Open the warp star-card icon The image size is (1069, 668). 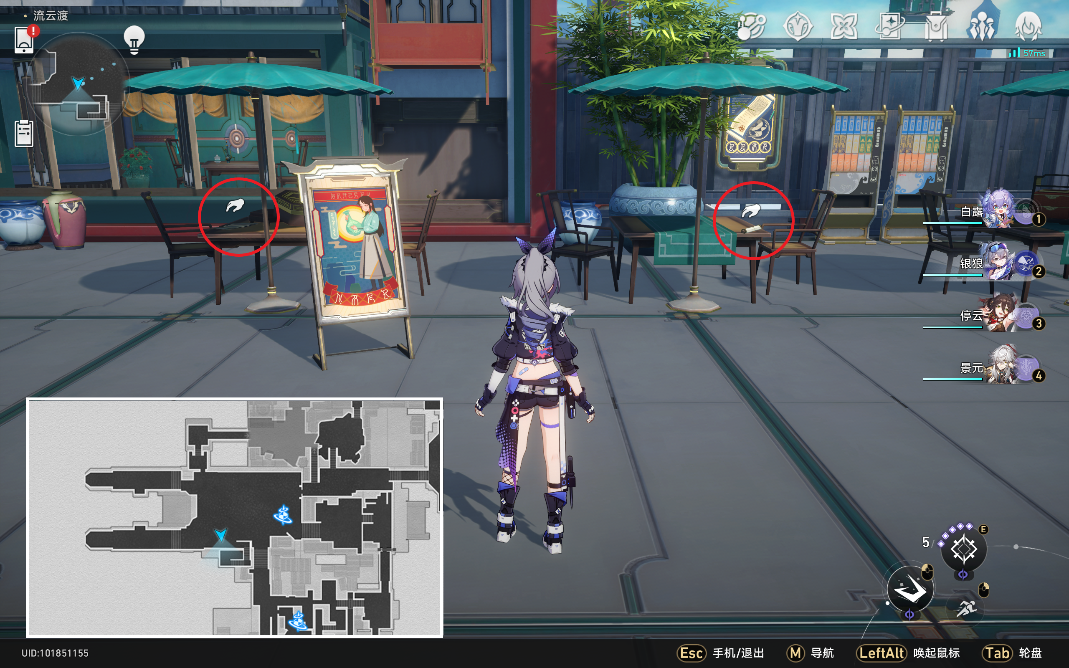tap(890, 25)
